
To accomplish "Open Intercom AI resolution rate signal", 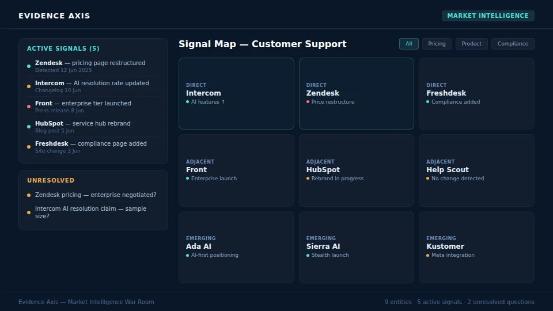I will point(93,86).
